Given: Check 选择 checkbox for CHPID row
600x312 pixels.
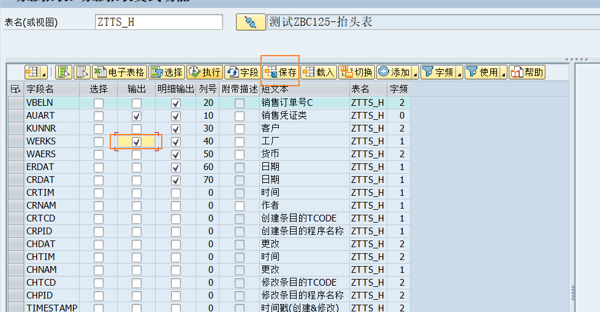Looking at the screenshot, I should (99, 295).
